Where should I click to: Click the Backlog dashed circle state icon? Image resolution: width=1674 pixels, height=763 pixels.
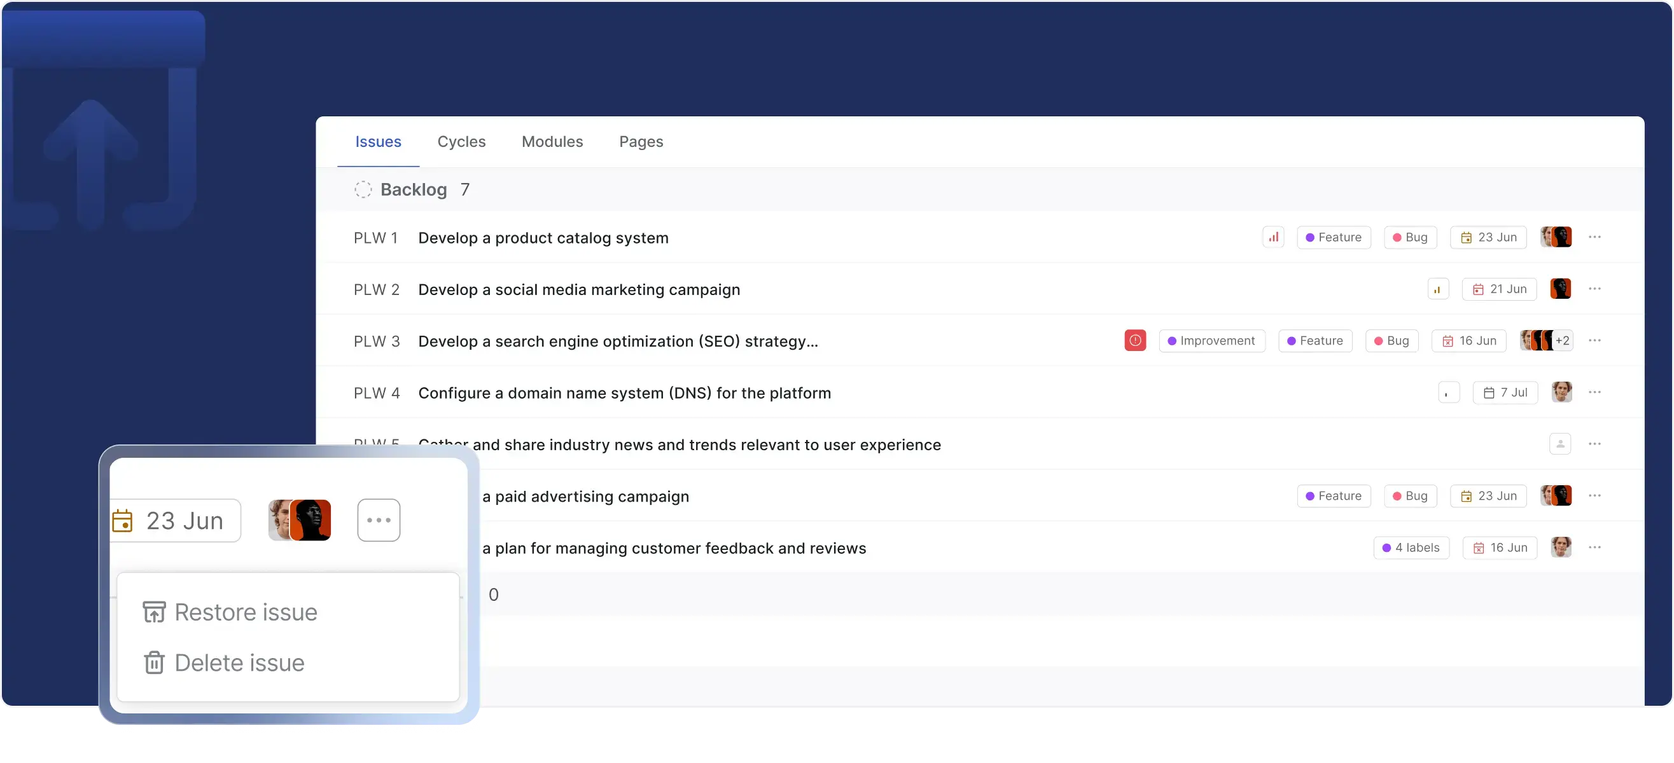coord(363,189)
